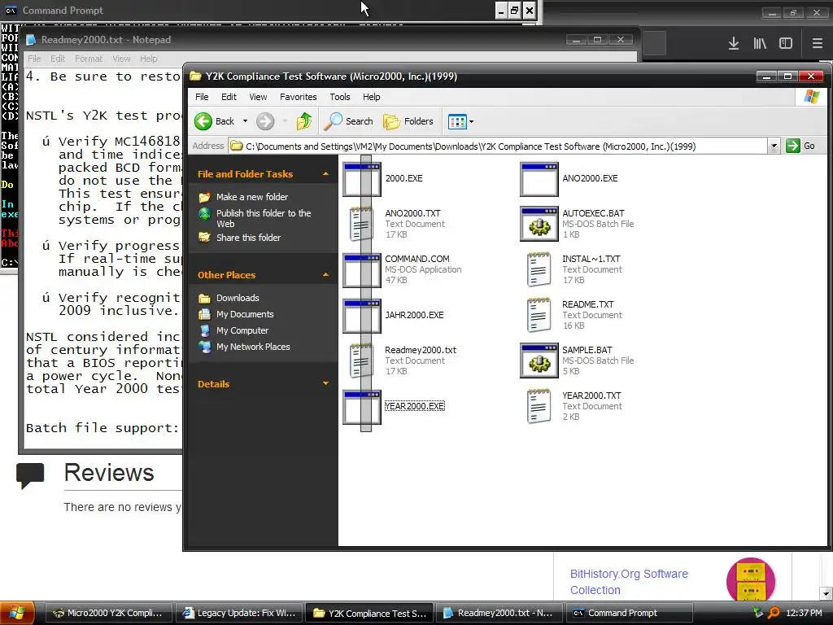
Task: Open the File menu in Explorer
Action: (202, 97)
